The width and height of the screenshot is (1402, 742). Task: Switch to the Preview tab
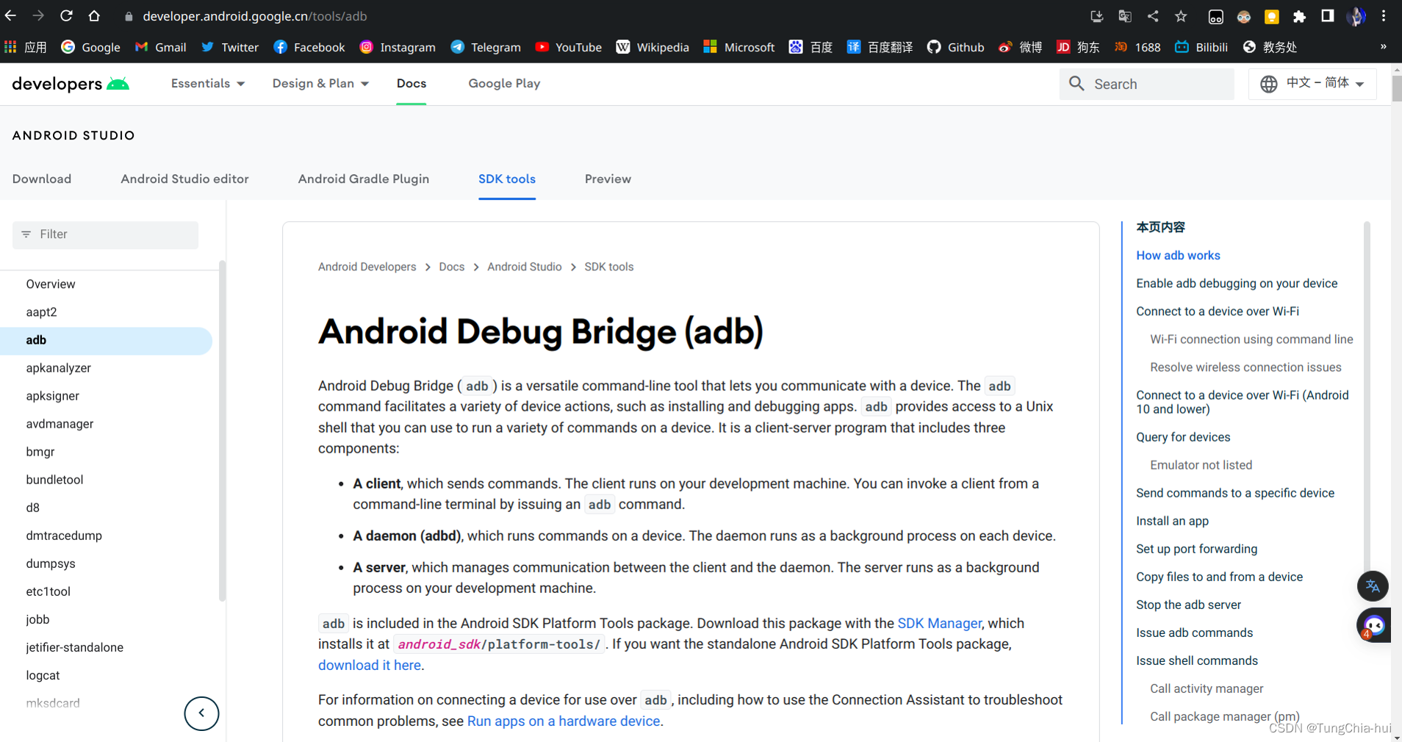[x=608, y=179]
